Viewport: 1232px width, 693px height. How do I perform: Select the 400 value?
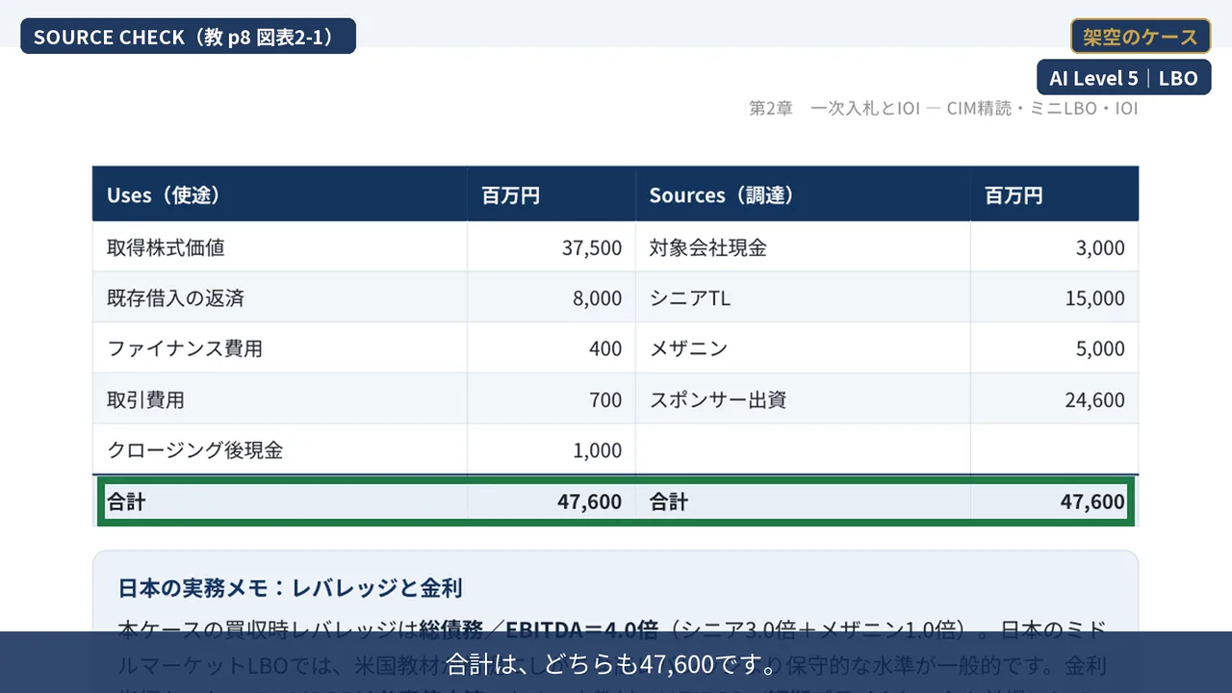(x=605, y=348)
